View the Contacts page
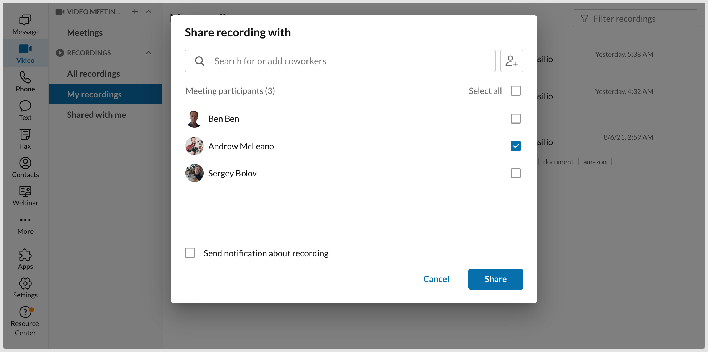Viewport: 708px width, 352px height. 25,167
